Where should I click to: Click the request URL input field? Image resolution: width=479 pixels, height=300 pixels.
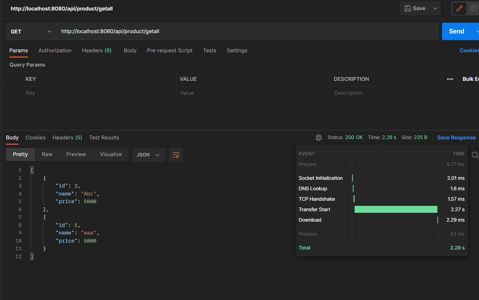pos(247,31)
